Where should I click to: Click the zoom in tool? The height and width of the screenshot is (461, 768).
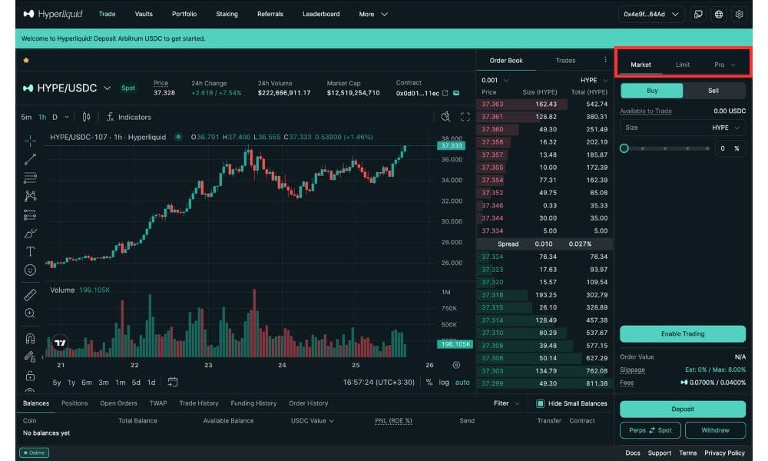click(31, 313)
